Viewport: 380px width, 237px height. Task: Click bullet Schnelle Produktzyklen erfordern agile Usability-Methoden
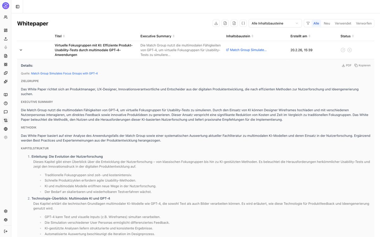coord(90,180)
